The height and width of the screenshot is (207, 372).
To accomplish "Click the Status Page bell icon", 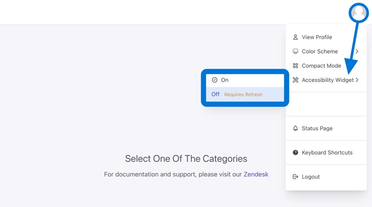I will click(295, 128).
